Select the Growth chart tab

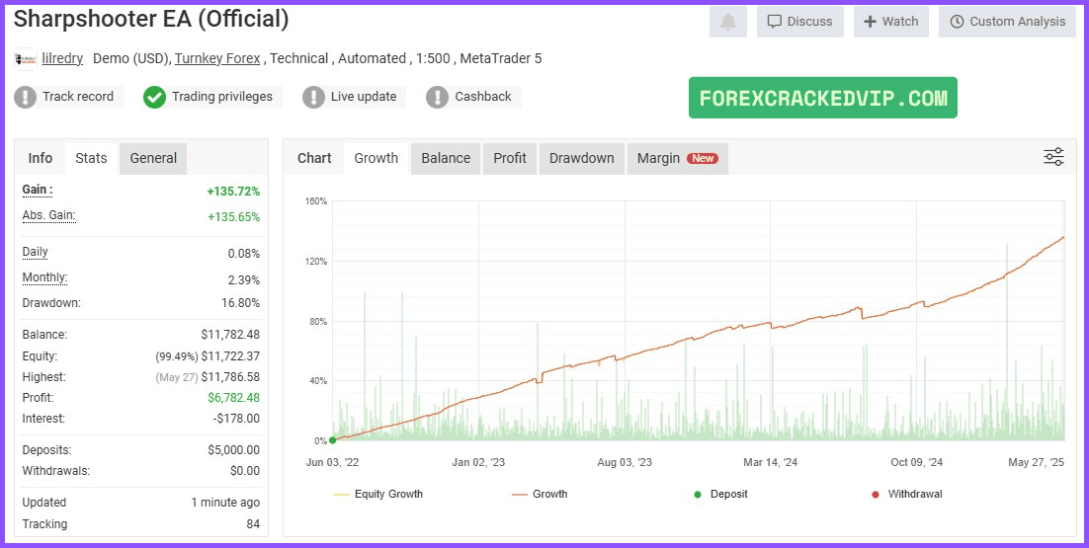[377, 158]
